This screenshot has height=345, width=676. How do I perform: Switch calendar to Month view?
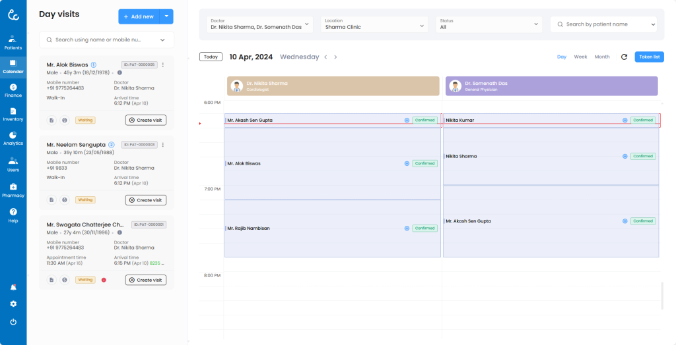(602, 57)
